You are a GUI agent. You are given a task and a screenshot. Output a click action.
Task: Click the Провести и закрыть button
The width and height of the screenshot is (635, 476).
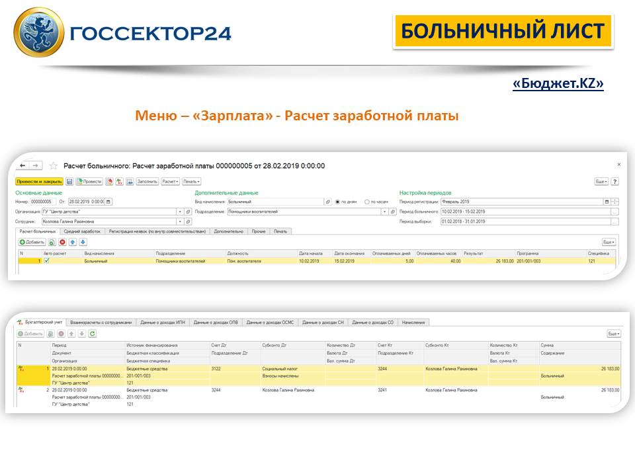tap(39, 182)
